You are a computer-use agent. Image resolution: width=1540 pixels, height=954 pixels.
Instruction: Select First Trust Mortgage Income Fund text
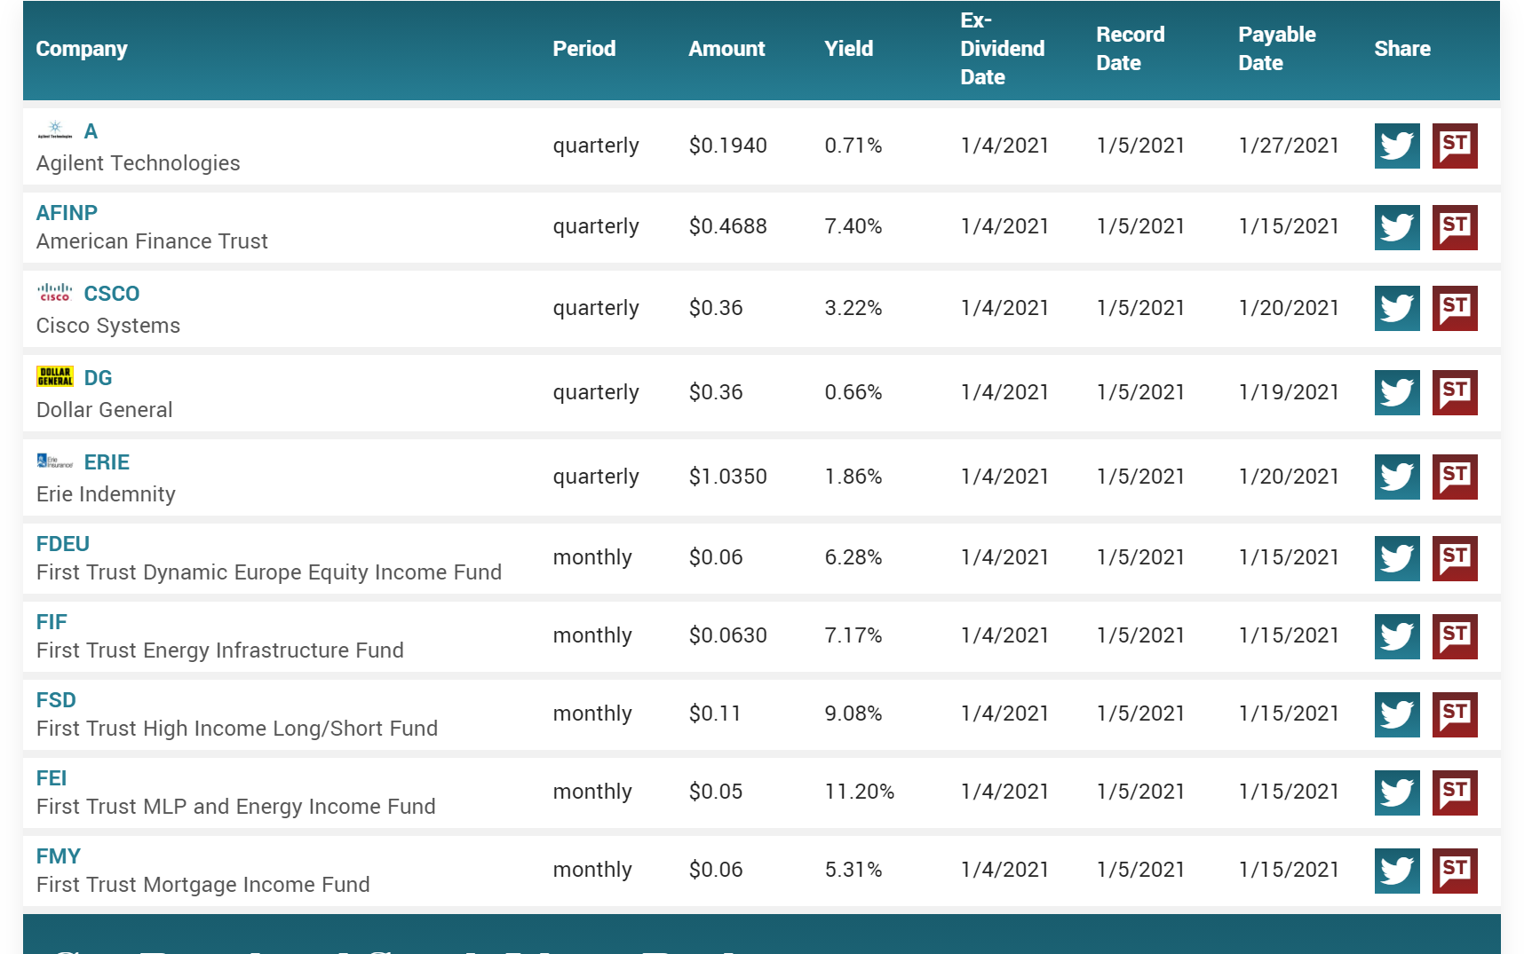203,885
